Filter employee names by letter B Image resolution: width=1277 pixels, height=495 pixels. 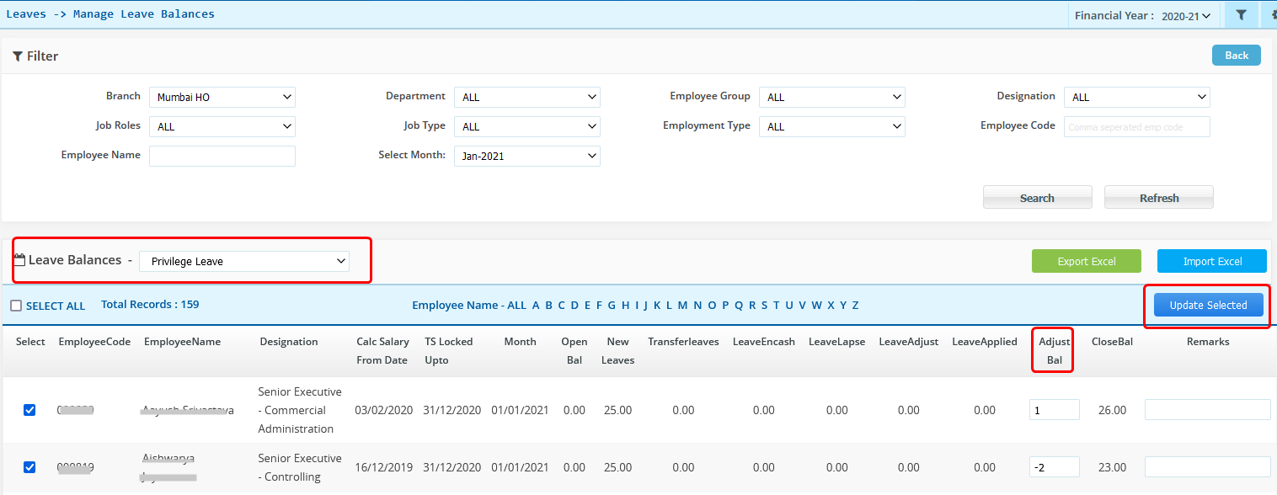point(549,305)
